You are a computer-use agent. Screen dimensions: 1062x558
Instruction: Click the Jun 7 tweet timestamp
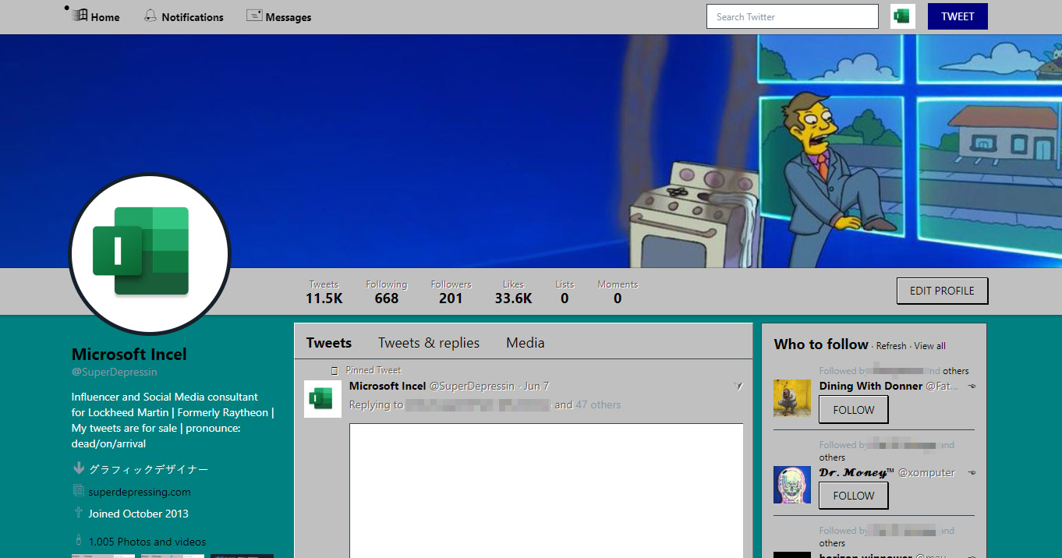pos(536,386)
